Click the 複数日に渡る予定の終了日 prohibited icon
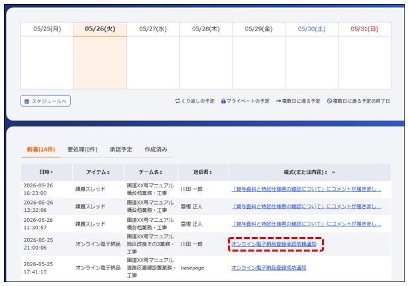 pyautogui.click(x=329, y=101)
